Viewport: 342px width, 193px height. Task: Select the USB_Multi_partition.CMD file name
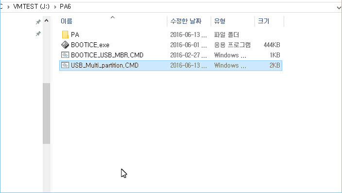tap(105, 65)
